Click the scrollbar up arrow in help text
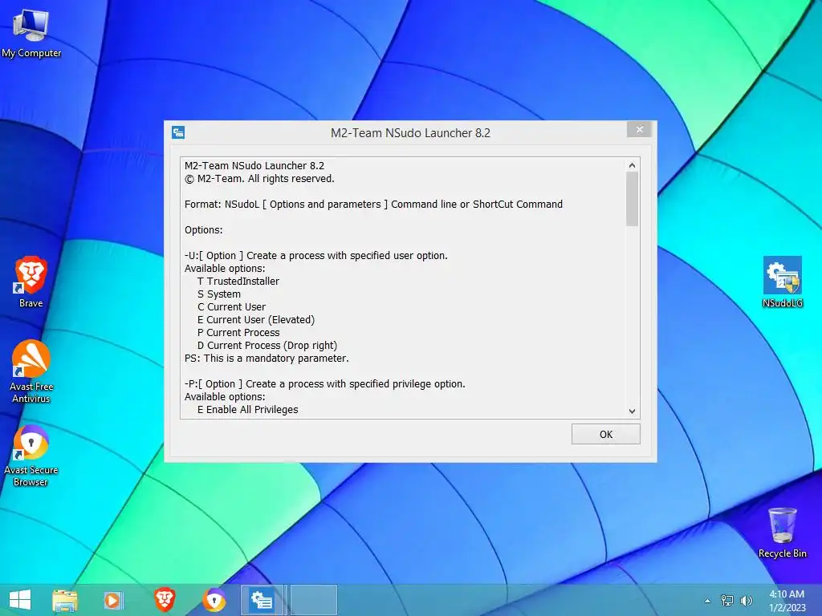This screenshot has height=616, width=822. 632,165
